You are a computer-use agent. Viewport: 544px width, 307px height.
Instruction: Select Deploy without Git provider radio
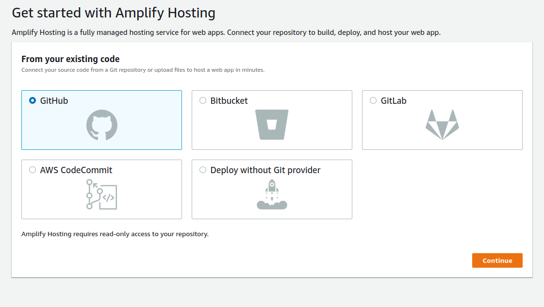203,170
